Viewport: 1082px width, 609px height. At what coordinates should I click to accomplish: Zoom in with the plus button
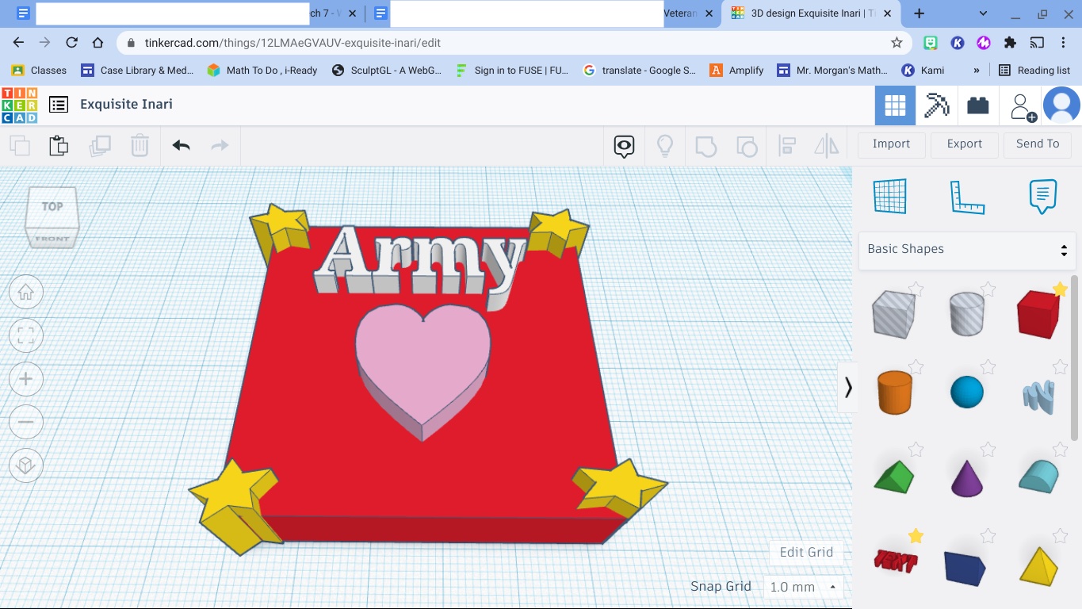[25, 379]
